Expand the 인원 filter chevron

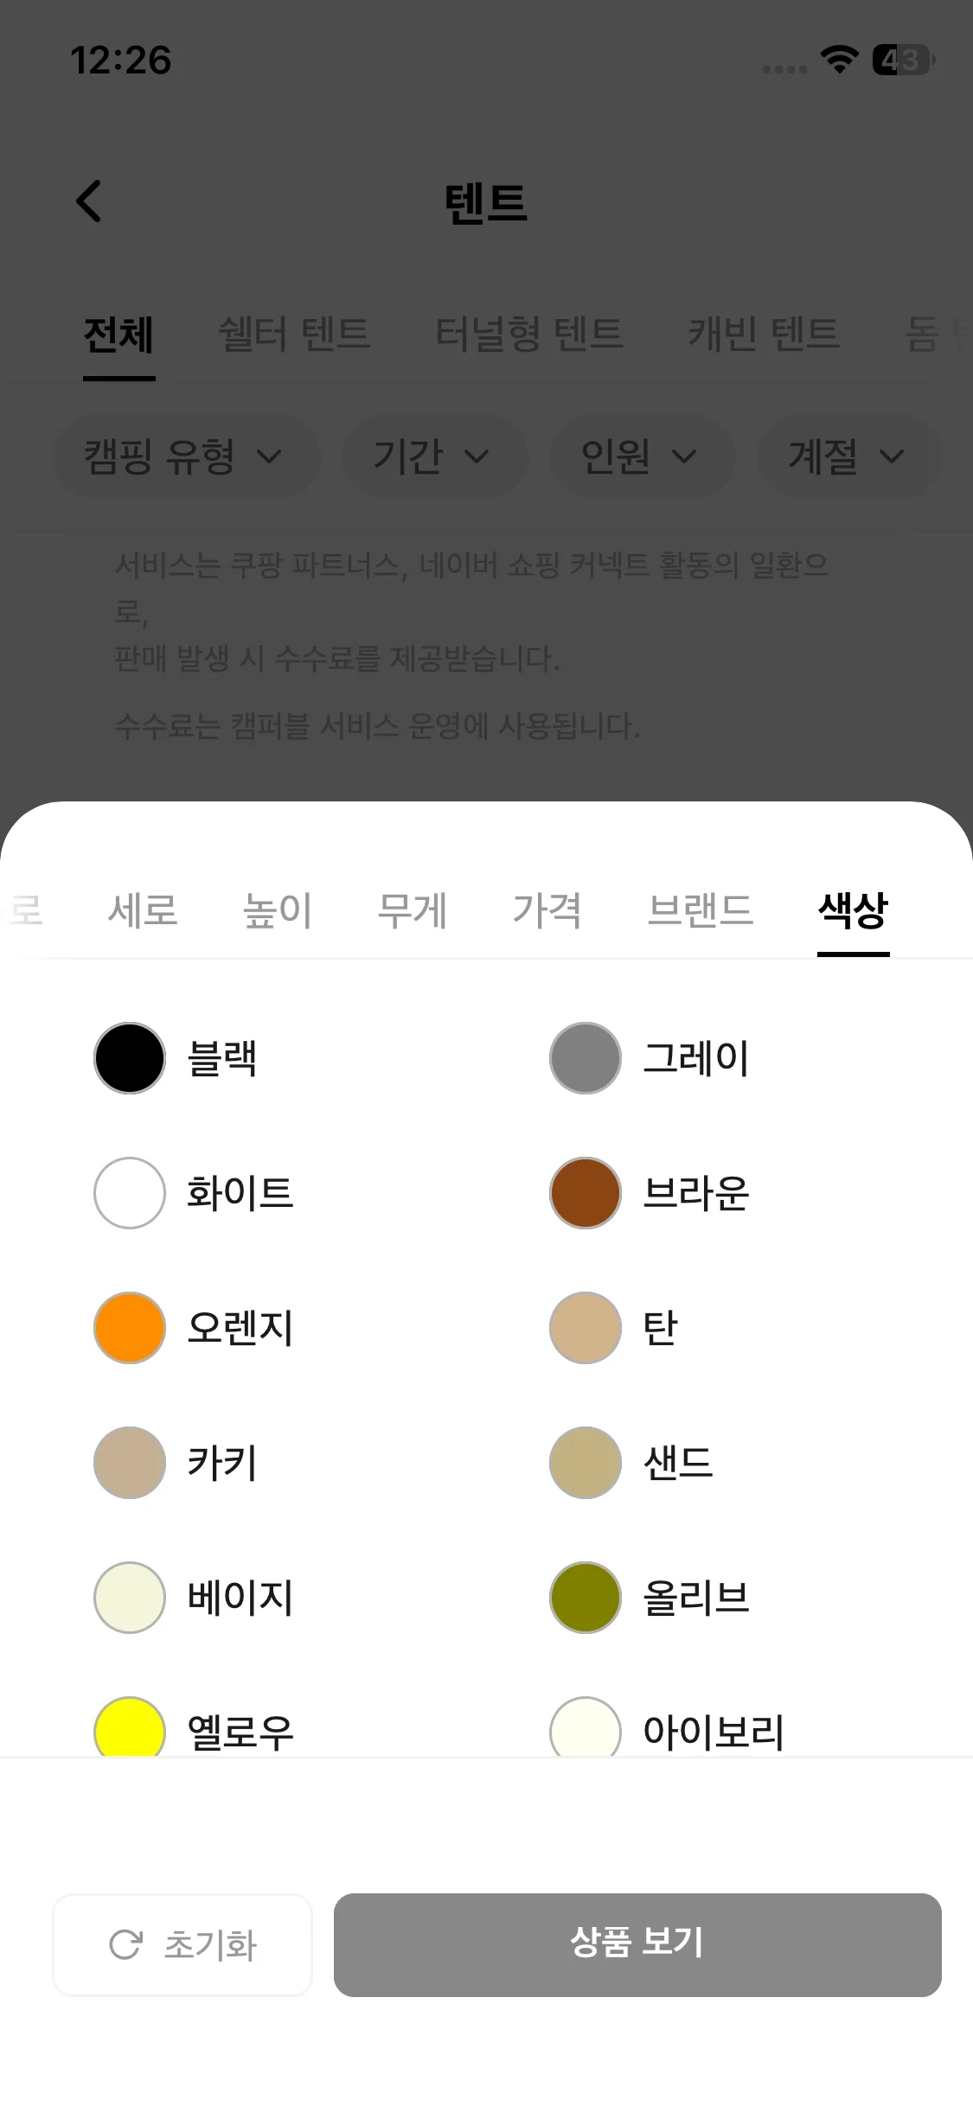click(x=684, y=456)
